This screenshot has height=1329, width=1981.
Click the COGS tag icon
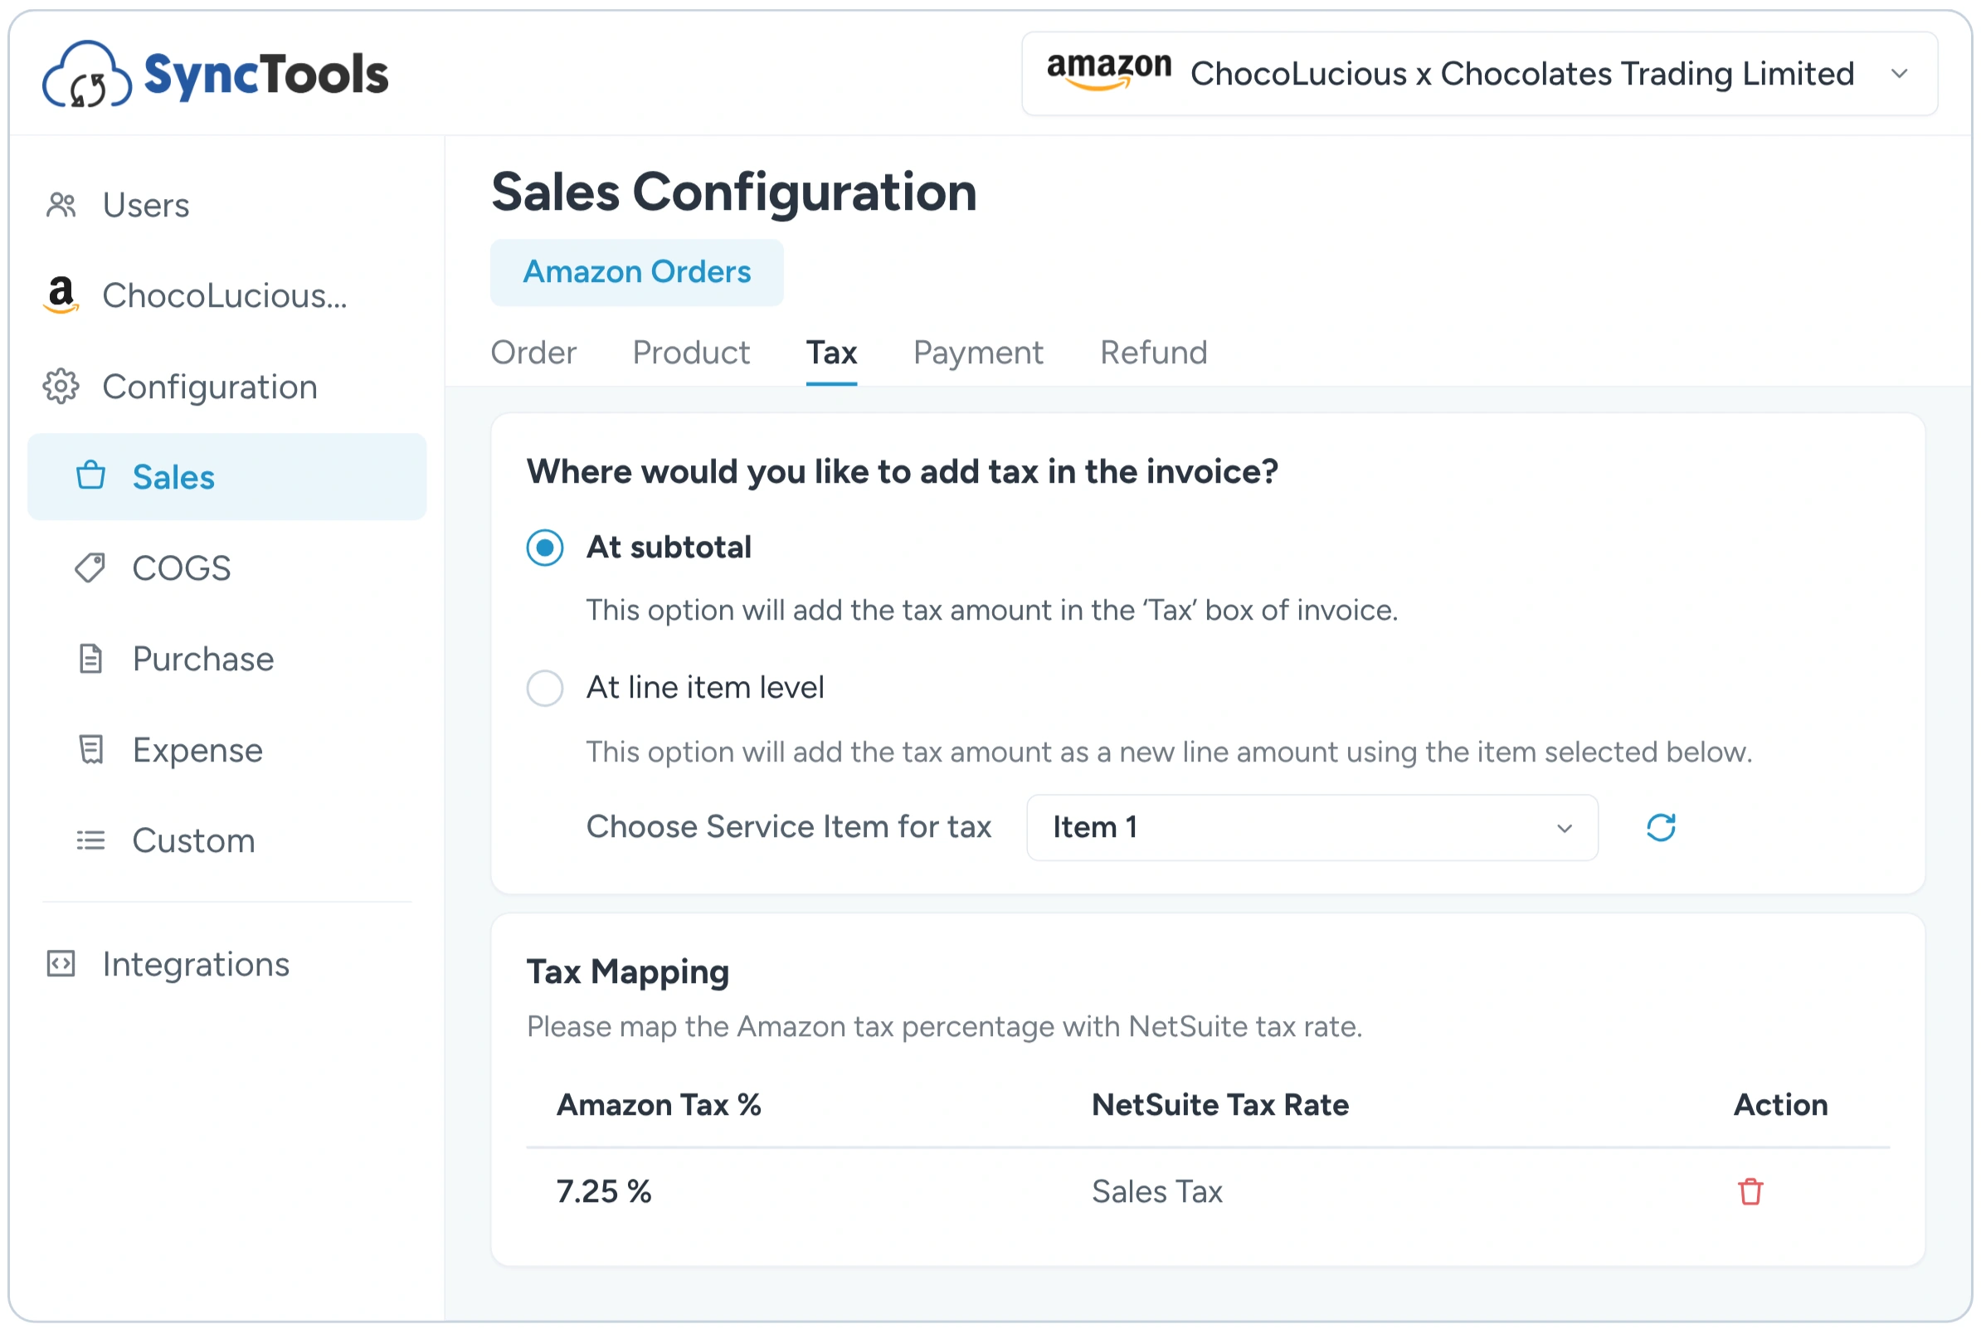90,568
